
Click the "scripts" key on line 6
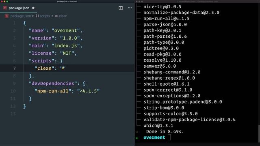pyautogui.click(x=41, y=61)
